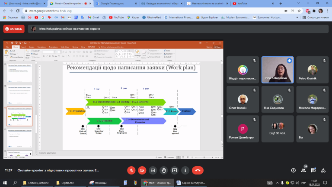
Task: Open more options three-dot menu in Meet
Action: (x=185, y=171)
